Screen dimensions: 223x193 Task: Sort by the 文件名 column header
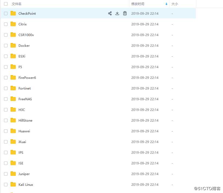[x=16, y=4]
